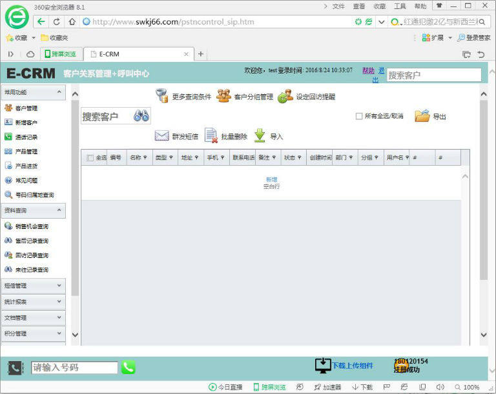Click the 批量删除 batch delete icon
Image resolution: width=496 pixels, height=394 pixels.
[211, 136]
